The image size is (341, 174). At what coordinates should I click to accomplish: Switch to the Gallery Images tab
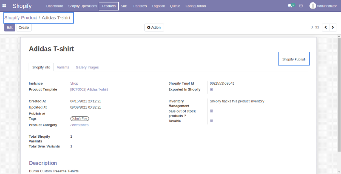click(87, 67)
